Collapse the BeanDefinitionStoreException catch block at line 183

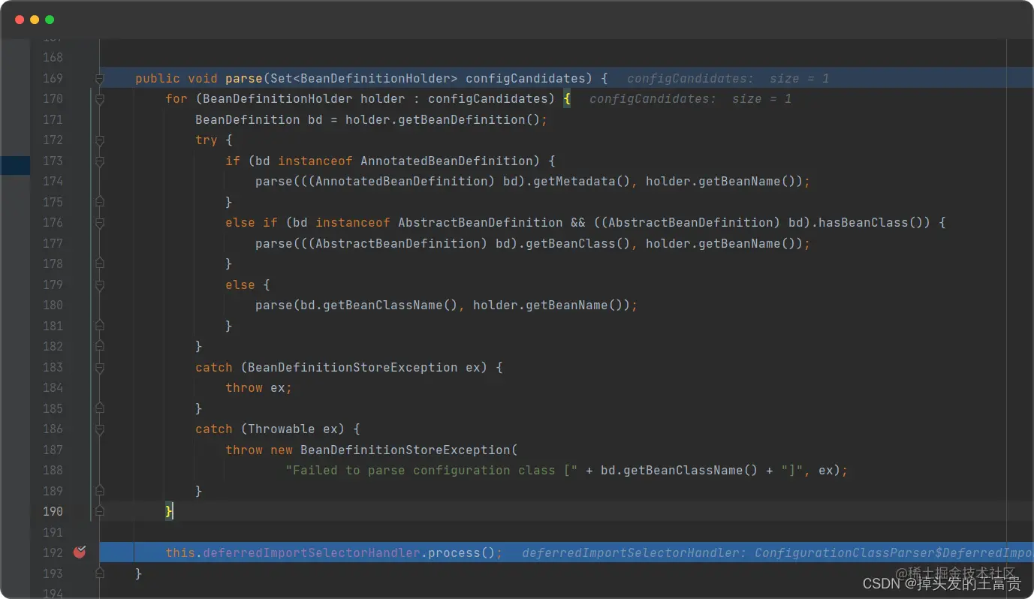(x=99, y=367)
